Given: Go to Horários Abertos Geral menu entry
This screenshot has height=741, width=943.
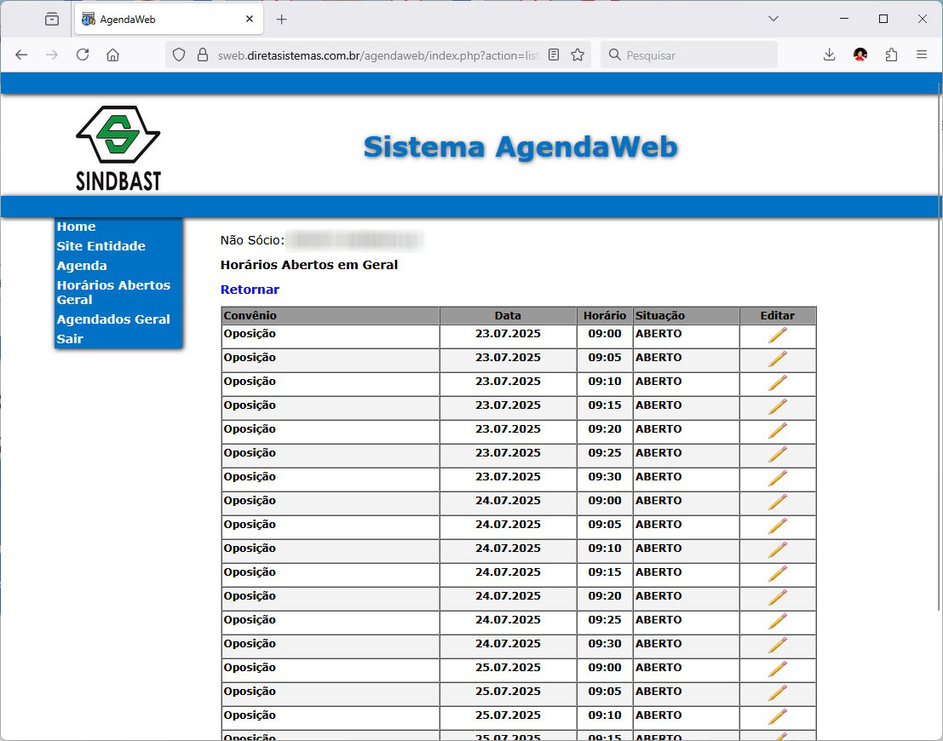Looking at the screenshot, I should 113,292.
